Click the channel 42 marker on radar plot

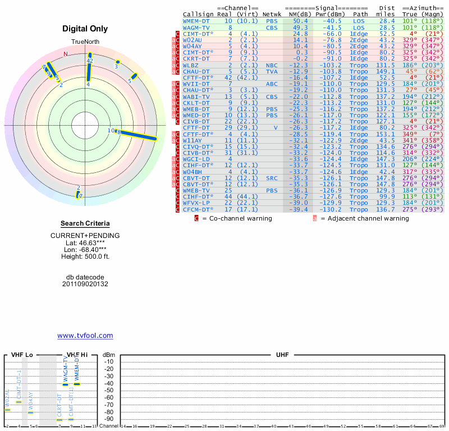pos(89,70)
